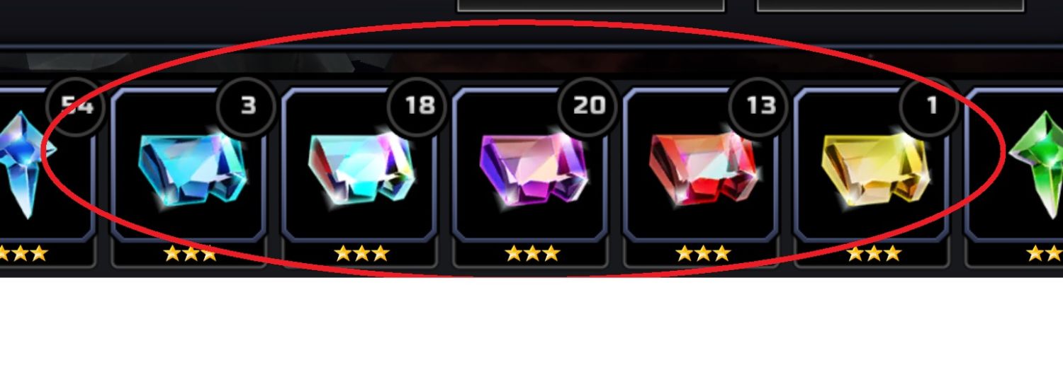Click the quantity badge showing 20
The image size is (1063, 372).
click(x=589, y=106)
